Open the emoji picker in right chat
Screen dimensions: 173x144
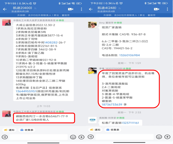tap(159, 137)
